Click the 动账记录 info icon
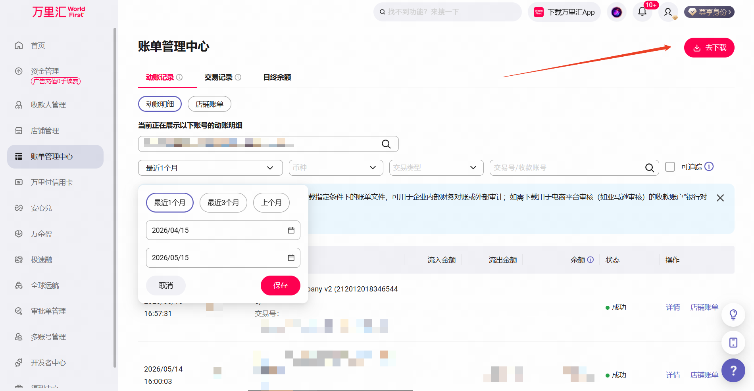 179,77
